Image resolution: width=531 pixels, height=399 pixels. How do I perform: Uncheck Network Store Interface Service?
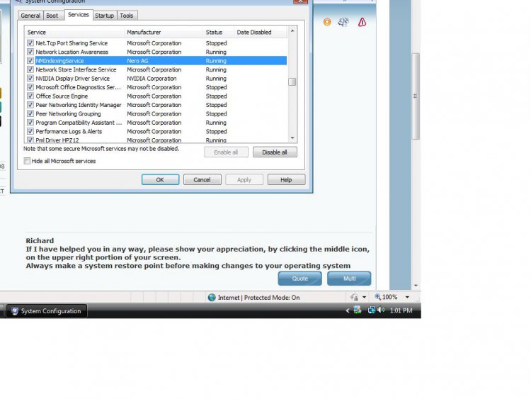30,69
